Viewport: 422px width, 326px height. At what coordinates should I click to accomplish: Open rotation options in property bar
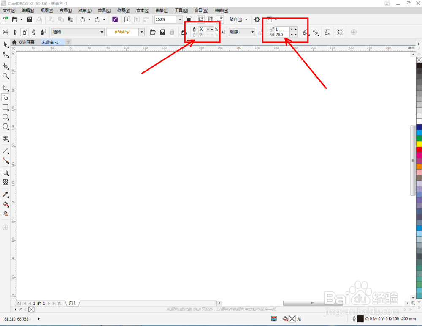(306, 33)
